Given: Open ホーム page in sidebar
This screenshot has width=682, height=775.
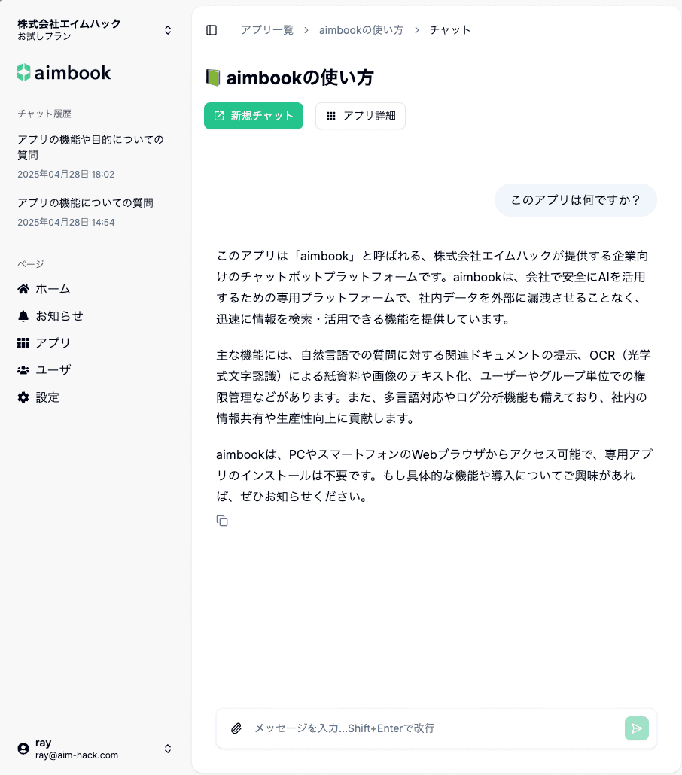Looking at the screenshot, I should tap(53, 289).
